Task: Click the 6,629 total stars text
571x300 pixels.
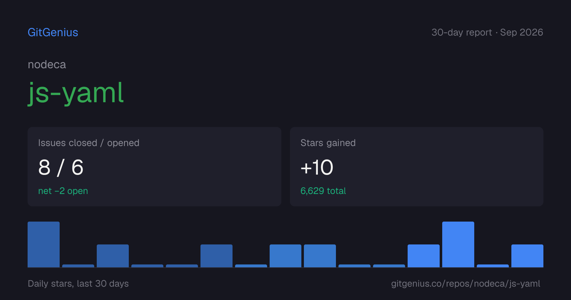Action: coord(323,191)
